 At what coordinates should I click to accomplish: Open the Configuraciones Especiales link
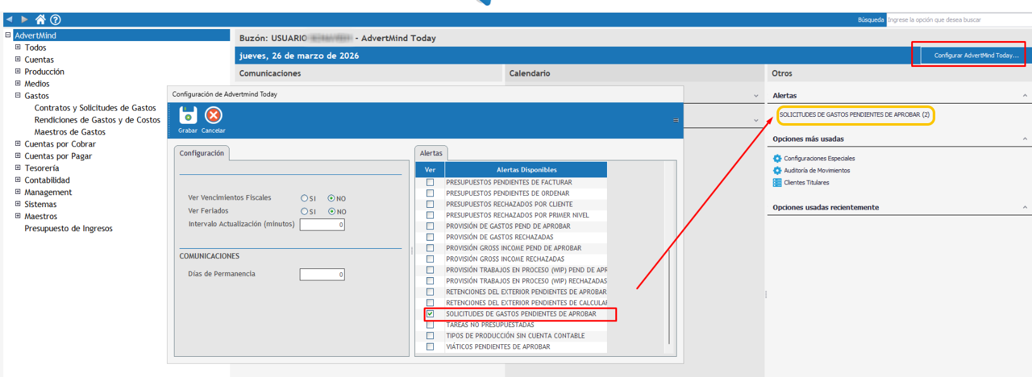pyautogui.click(x=820, y=159)
